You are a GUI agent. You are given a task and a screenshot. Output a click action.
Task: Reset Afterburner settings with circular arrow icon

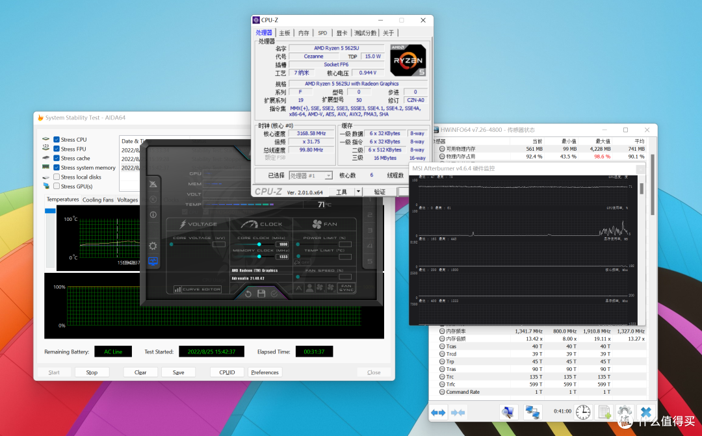248,293
